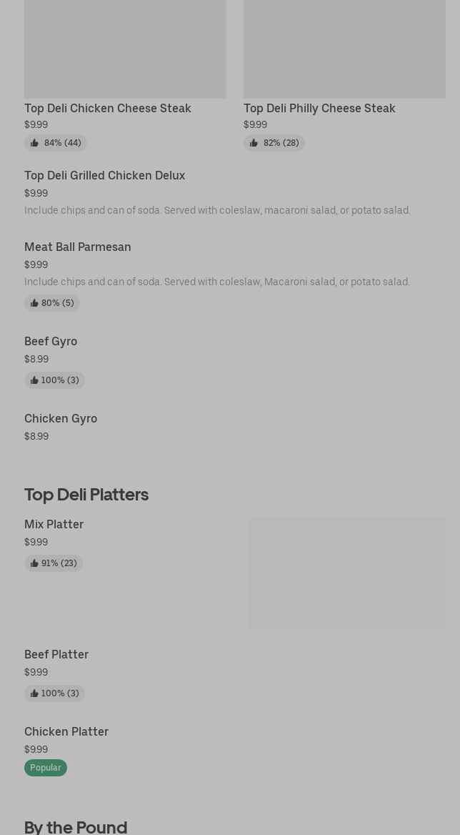Image resolution: width=460 pixels, height=835 pixels.
Task: Open the Mix Platter item
Action: click(x=54, y=525)
